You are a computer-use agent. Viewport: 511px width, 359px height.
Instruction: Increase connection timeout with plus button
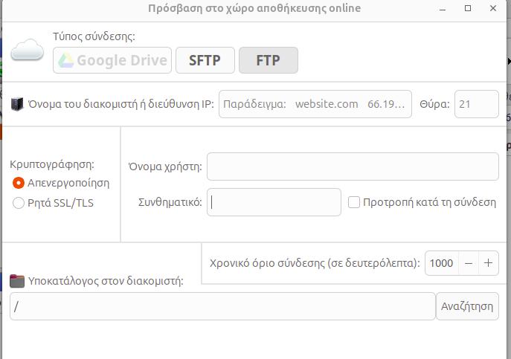click(488, 263)
